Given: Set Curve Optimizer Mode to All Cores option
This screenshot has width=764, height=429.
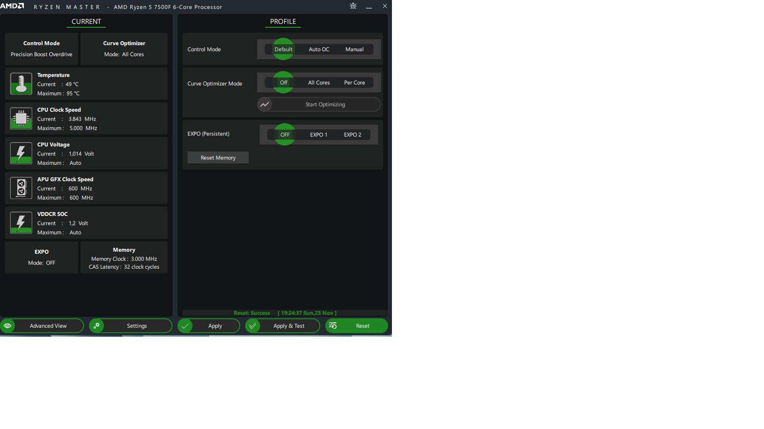Looking at the screenshot, I should (319, 82).
